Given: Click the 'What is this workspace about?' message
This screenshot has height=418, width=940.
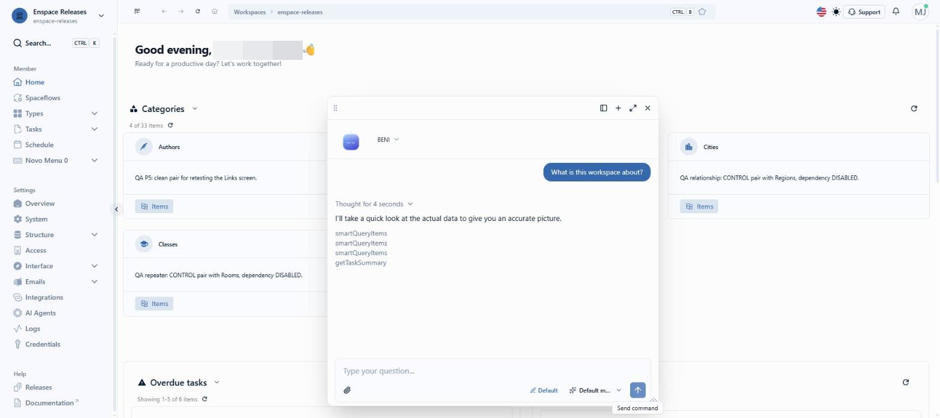Looking at the screenshot, I should pos(596,172).
